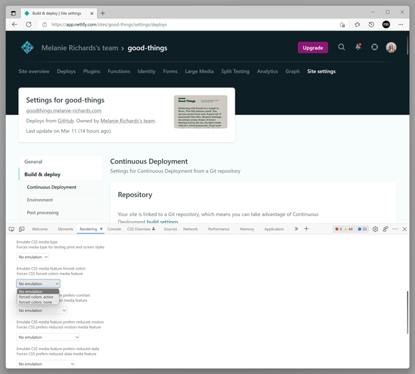Image resolution: width=415 pixels, height=374 pixels.
Task: Toggle DevTools device emulation icon
Action: point(21,229)
